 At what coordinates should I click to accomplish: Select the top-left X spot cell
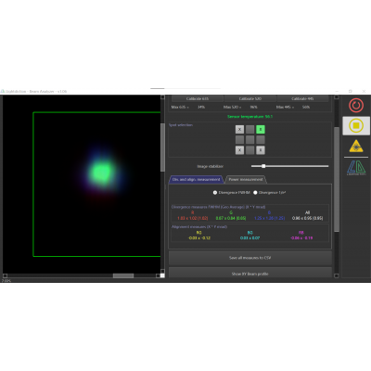coord(239,129)
